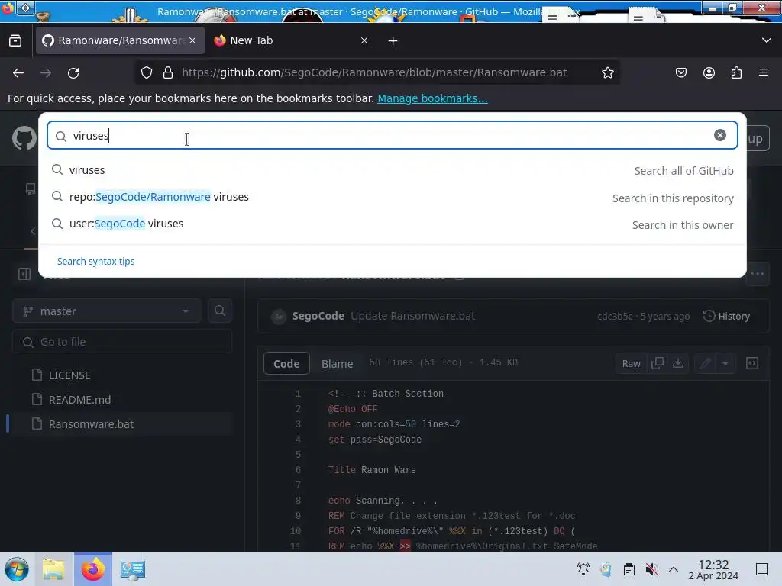Open Firefox View recent browsing
Image resolution: width=782 pixels, height=586 pixels.
15,40
